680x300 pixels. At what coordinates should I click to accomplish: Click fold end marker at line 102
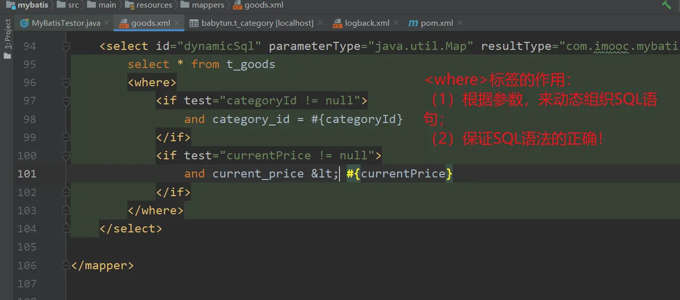tap(66, 192)
